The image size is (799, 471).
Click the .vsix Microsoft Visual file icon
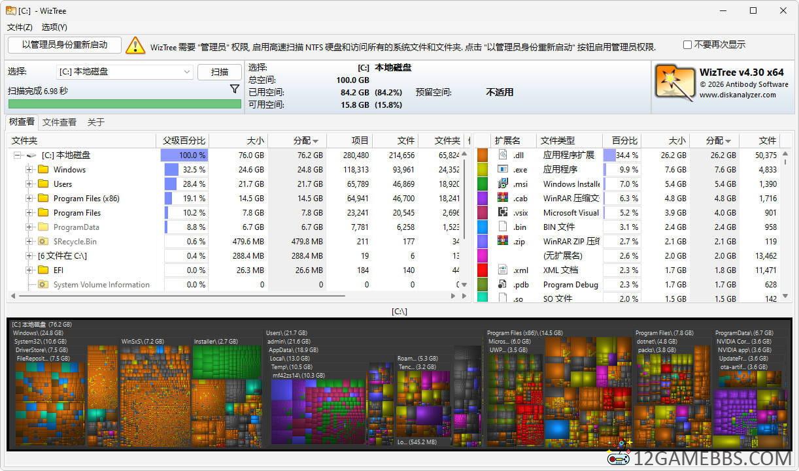pyautogui.click(x=503, y=212)
